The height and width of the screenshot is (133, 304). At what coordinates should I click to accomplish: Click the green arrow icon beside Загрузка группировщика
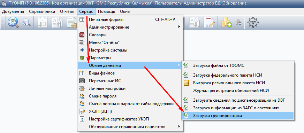point(186,116)
